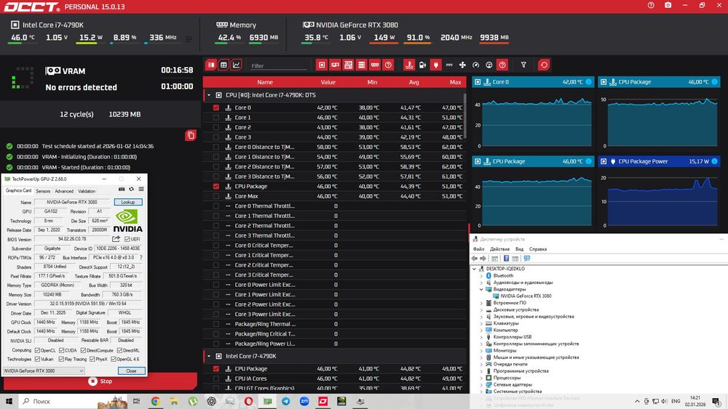Toggle the voltage sensor type filter
728x409 pixels.
click(422, 65)
